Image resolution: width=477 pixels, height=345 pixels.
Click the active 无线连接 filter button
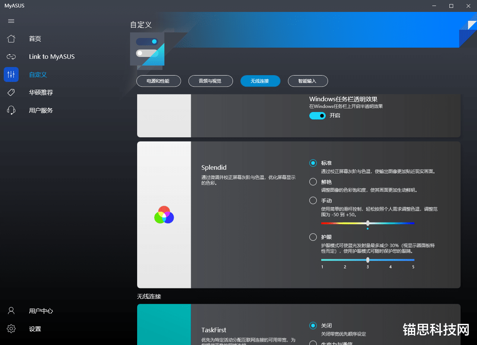point(260,81)
